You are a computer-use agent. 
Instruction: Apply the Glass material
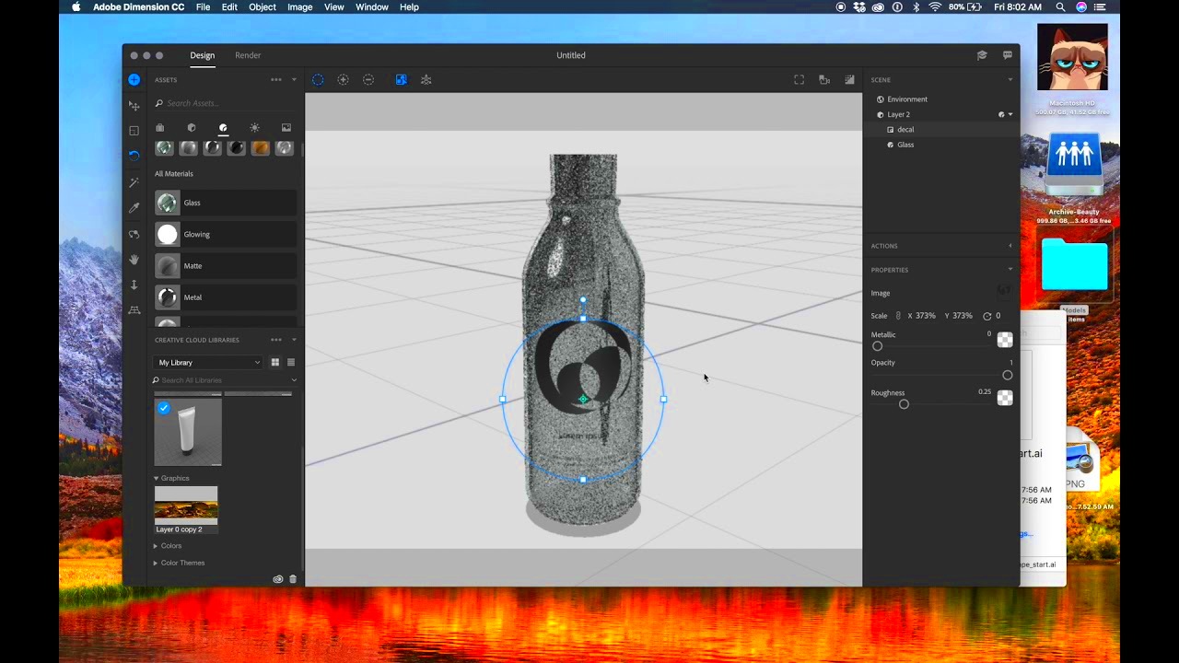point(225,203)
